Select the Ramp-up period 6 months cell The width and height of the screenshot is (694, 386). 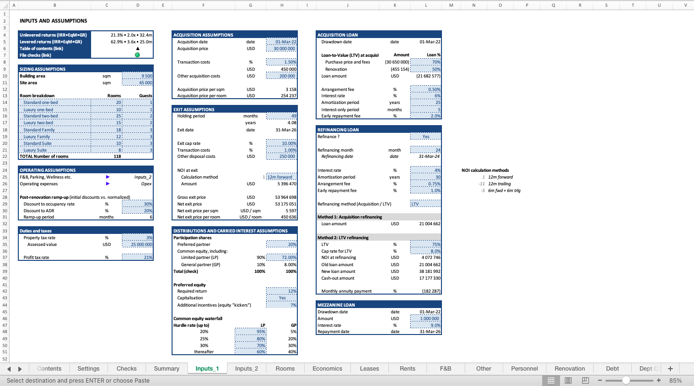tap(138, 217)
